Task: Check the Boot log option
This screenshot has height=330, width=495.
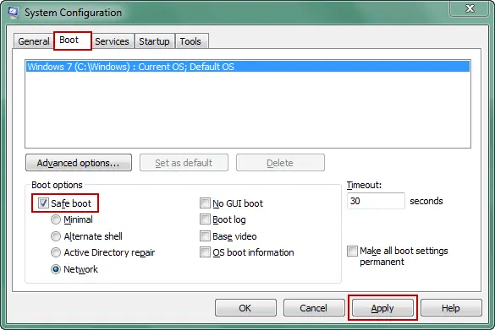Action: (x=205, y=219)
